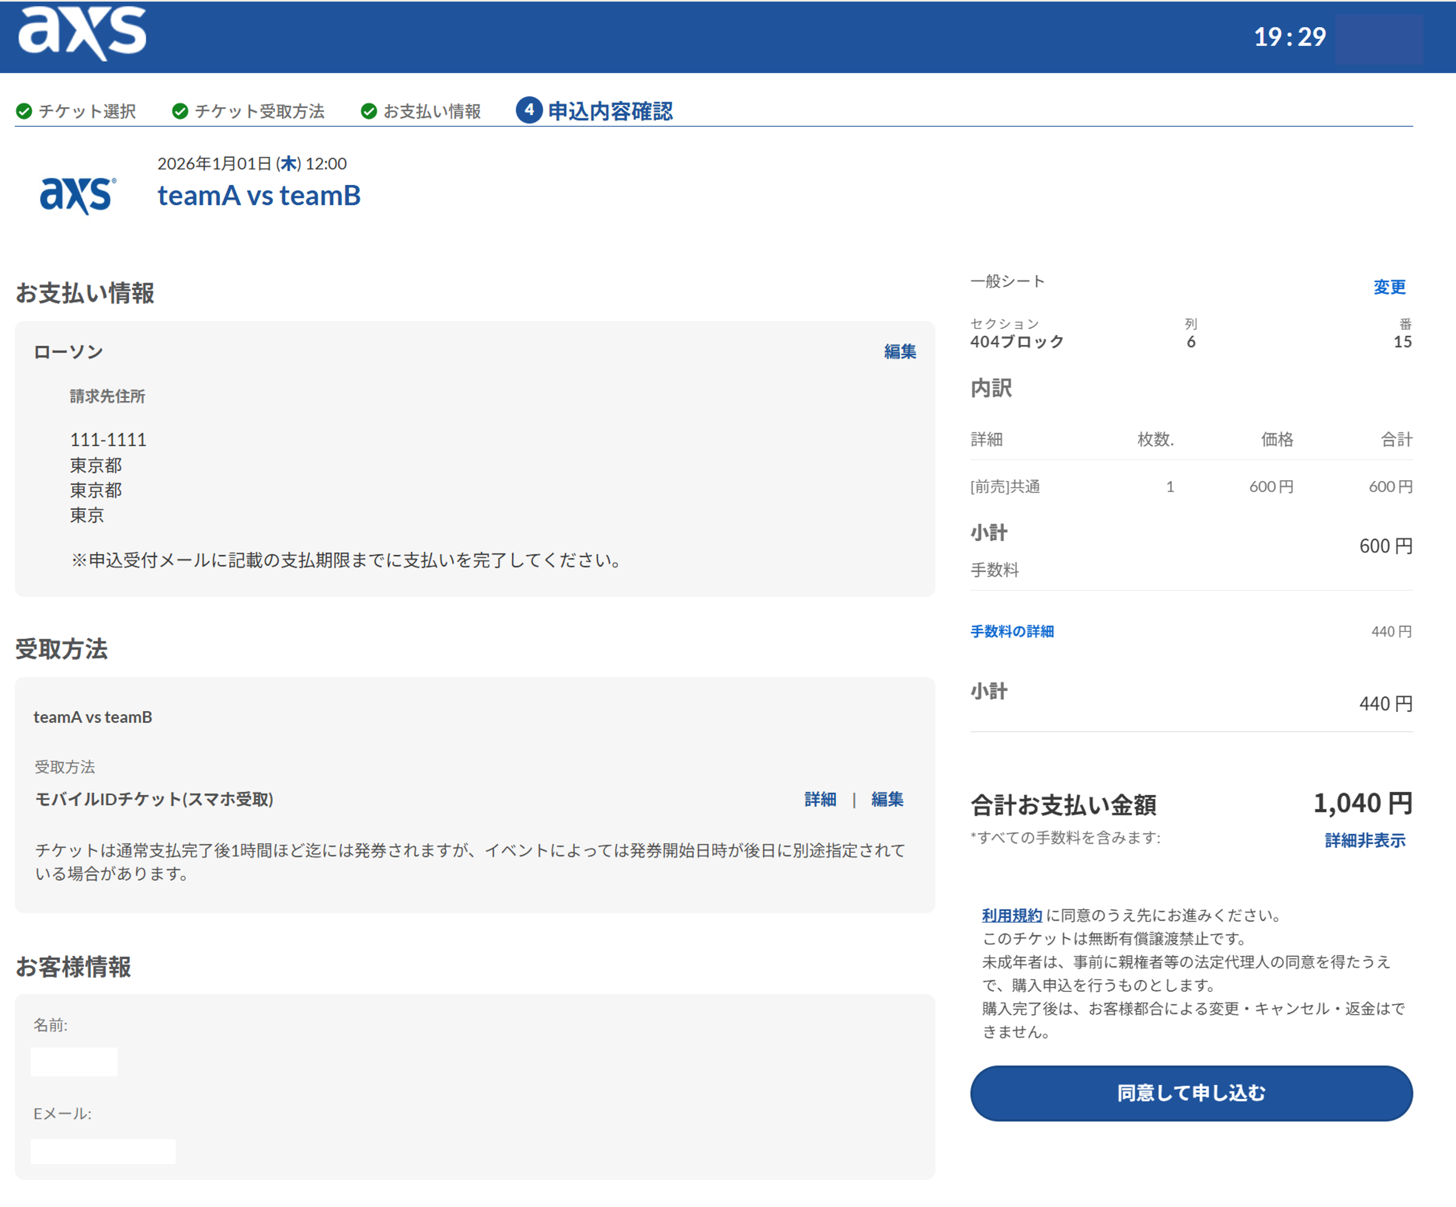Image resolution: width=1456 pixels, height=1207 pixels.
Task: Click 変更 to change seat
Action: pyautogui.click(x=1389, y=287)
